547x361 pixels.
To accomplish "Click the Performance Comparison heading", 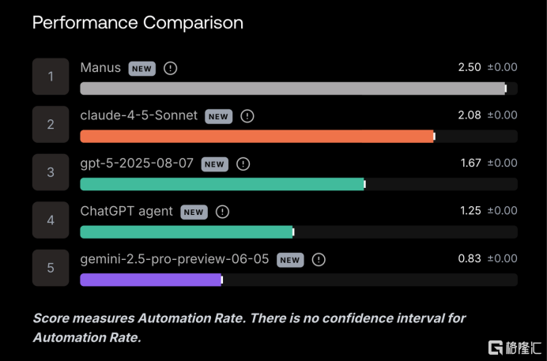I will [138, 22].
